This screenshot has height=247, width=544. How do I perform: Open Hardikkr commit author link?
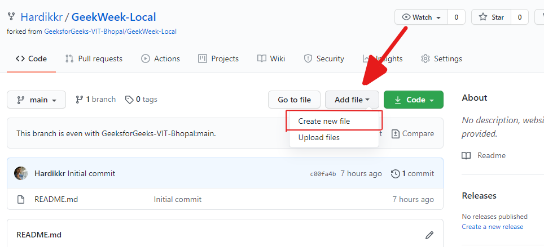click(x=50, y=173)
